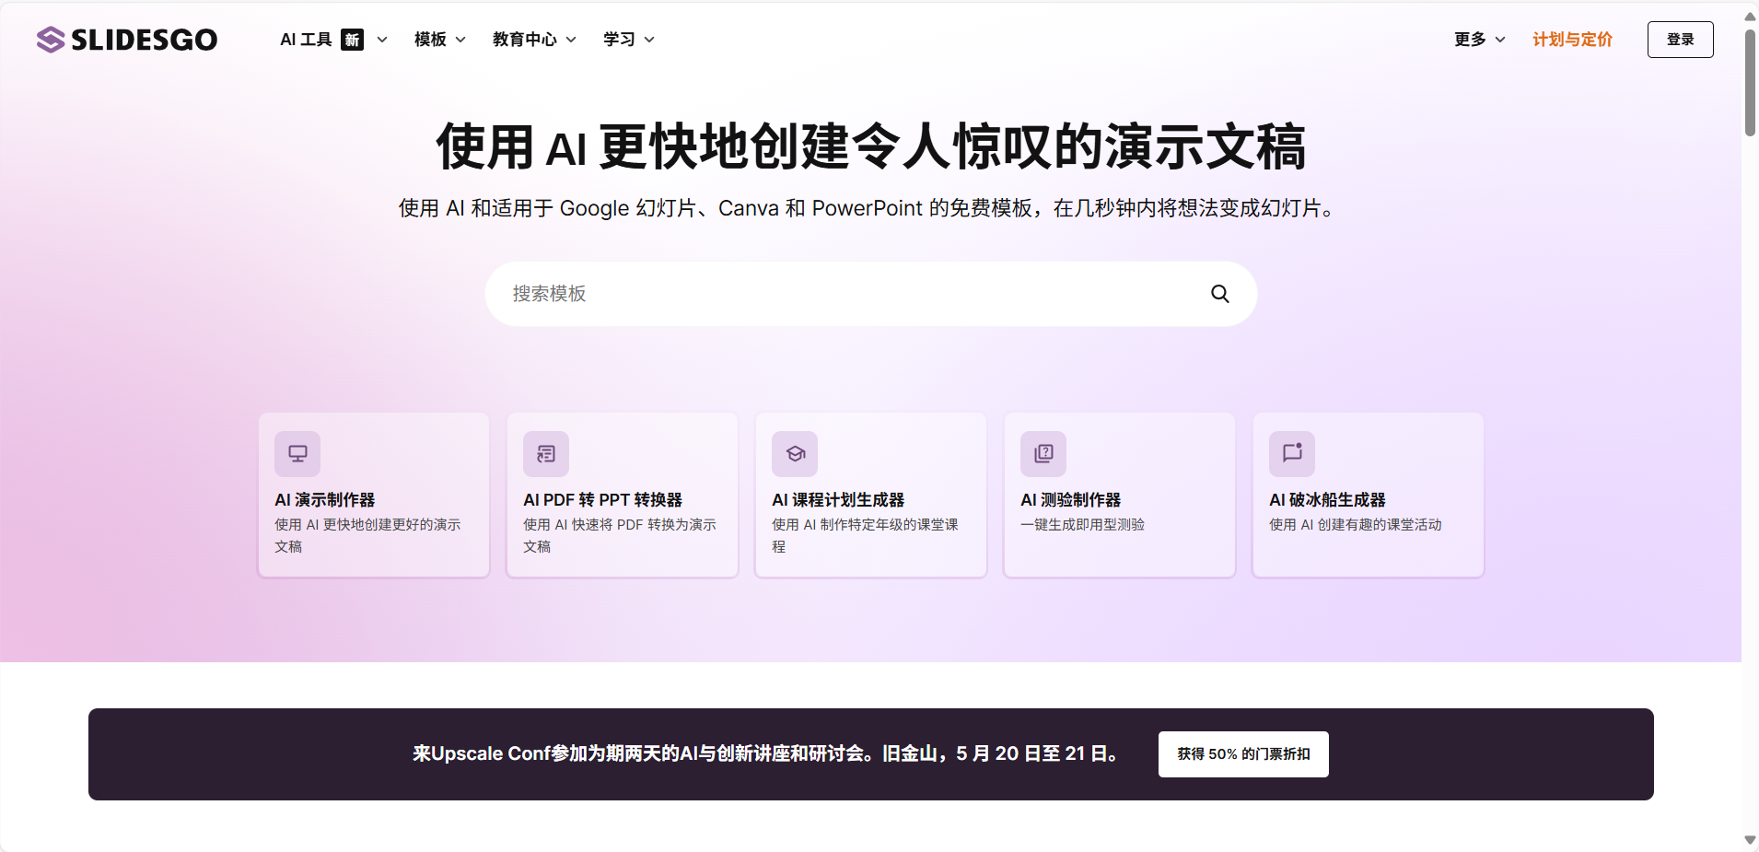Click the search magnifier icon
Screen dimensions: 1759x852
tap(1220, 294)
